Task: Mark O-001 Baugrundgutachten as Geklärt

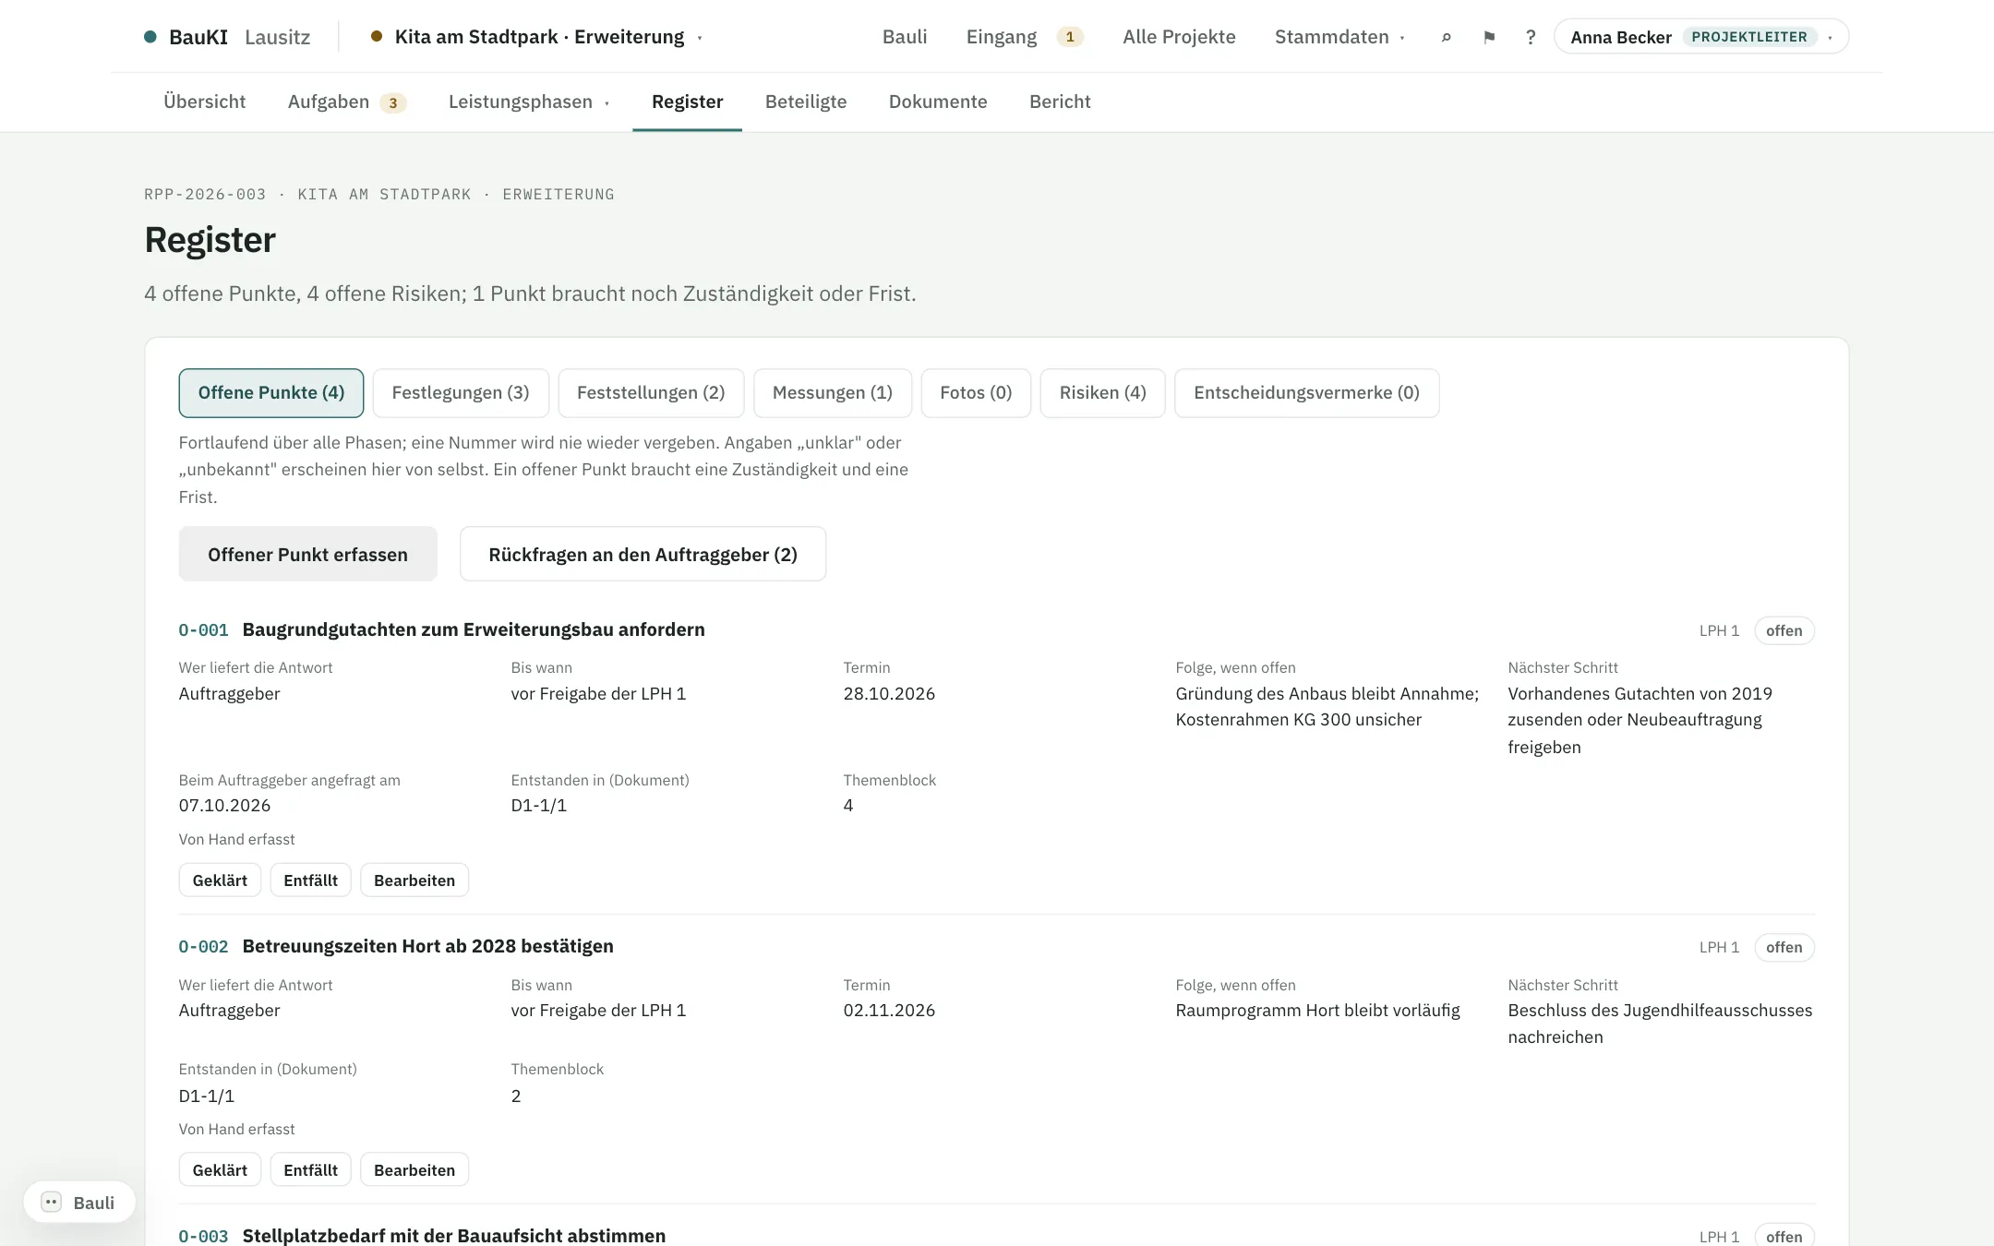Action: 220,881
